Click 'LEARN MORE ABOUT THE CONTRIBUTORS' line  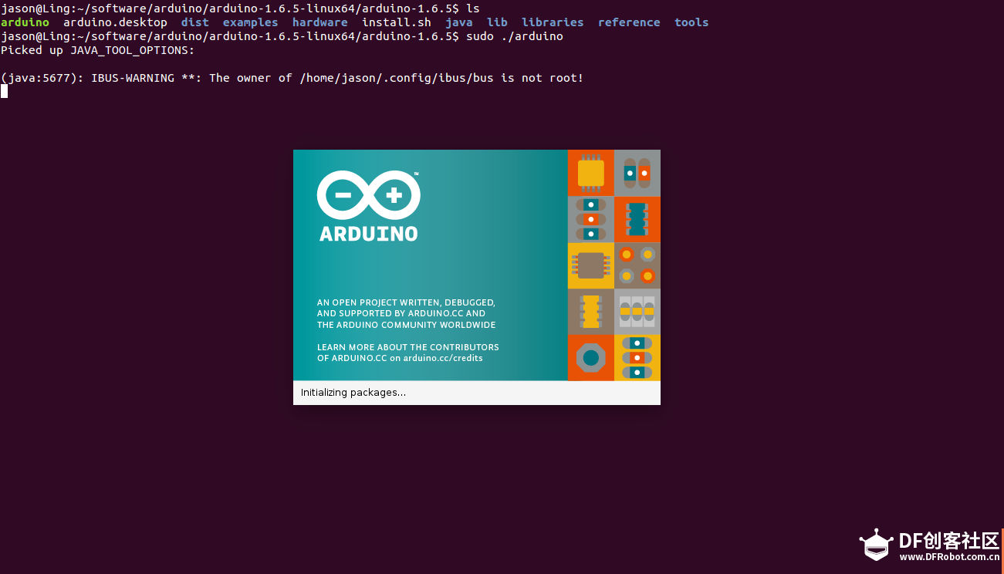pos(408,347)
